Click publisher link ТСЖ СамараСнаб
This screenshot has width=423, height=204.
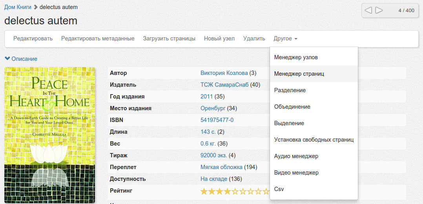(x=224, y=85)
